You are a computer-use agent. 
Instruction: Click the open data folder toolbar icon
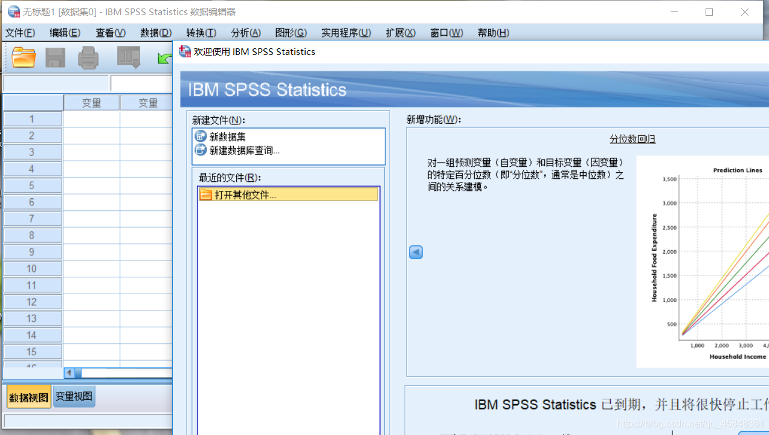pyautogui.click(x=24, y=57)
